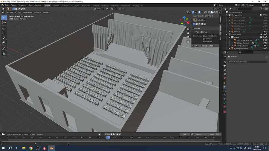
Task: Uncheck the Стены и пол collection checkbox
Action: point(261,34)
